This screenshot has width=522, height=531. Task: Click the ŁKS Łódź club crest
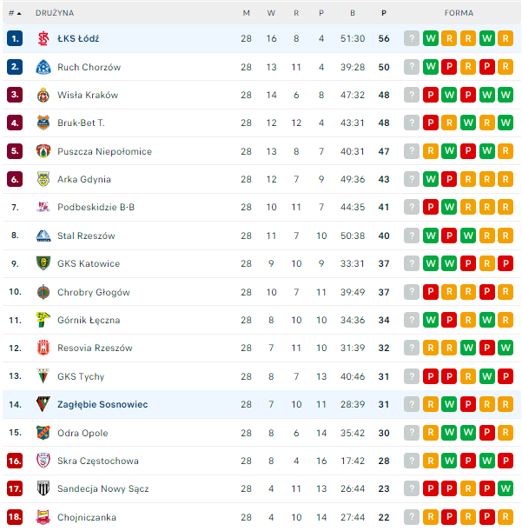43,39
